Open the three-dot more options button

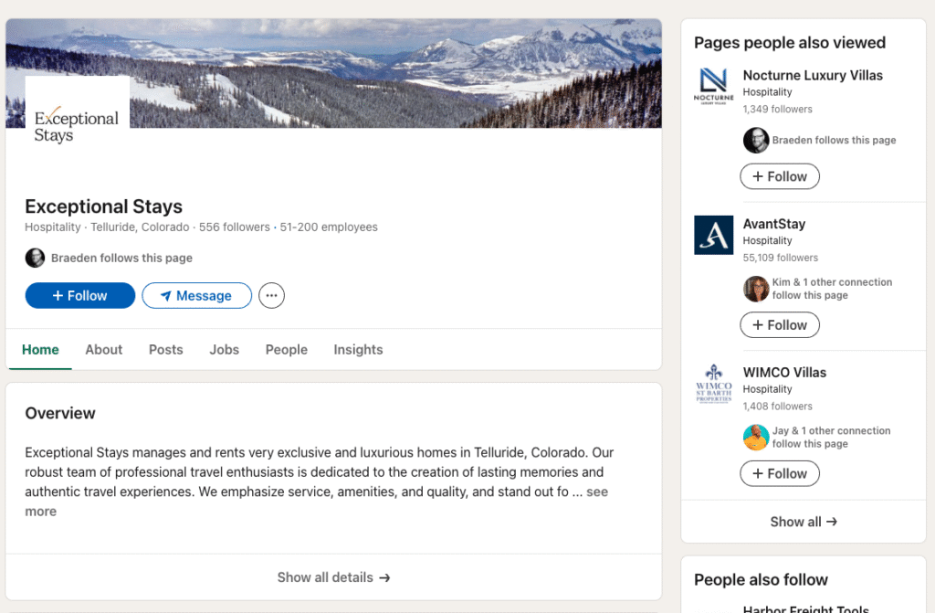pyautogui.click(x=271, y=296)
